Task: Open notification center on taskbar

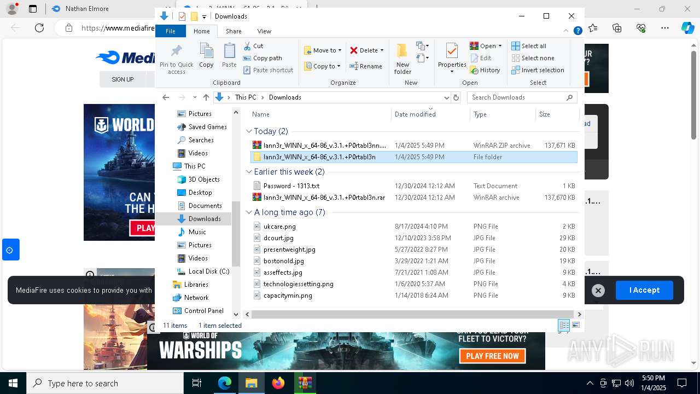Action: pos(682,383)
